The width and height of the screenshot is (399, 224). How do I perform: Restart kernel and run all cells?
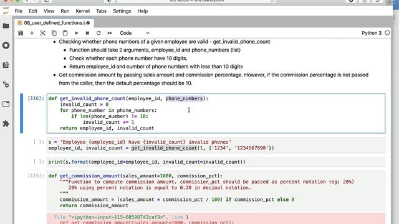point(110,33)
